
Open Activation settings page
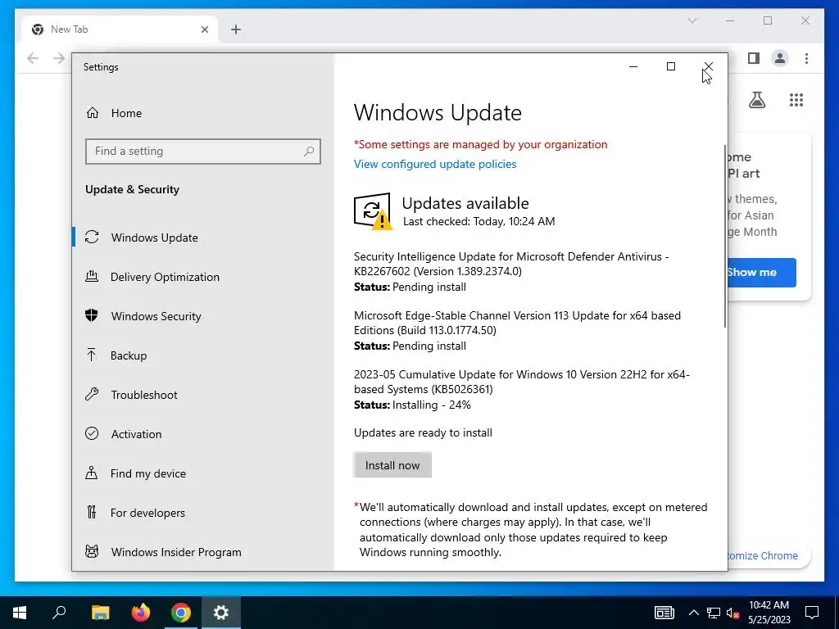[203, 434]
